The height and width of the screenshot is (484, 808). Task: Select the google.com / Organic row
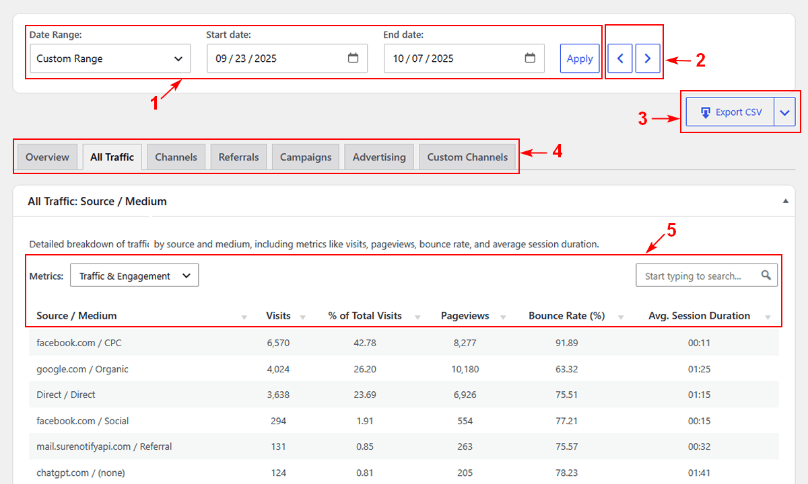[x=404, y=369]
